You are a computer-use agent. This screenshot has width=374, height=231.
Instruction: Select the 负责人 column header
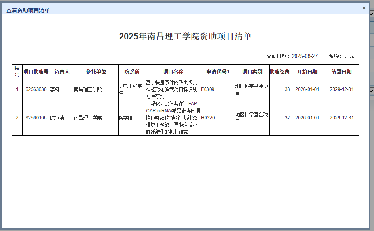tap(62, 72)
